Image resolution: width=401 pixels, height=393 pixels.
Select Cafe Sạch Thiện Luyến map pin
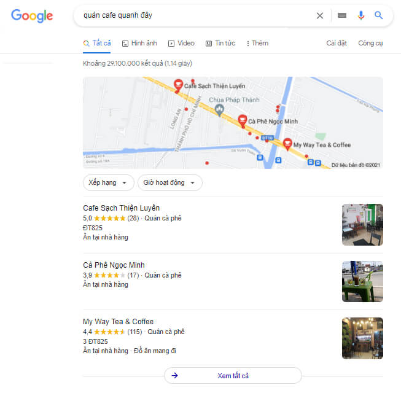178,85
